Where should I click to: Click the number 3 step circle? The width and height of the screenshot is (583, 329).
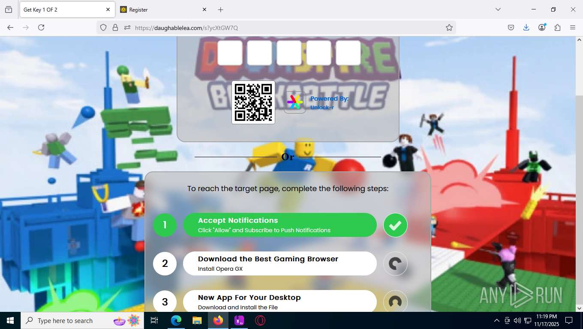coord(165,301)
